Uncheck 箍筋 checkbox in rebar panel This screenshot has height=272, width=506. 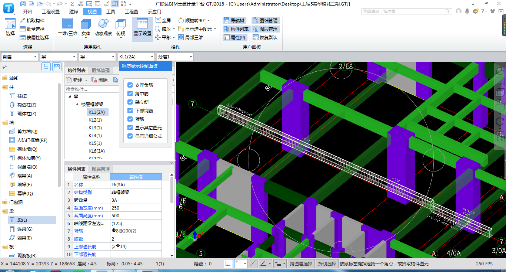tap(130, 119)
